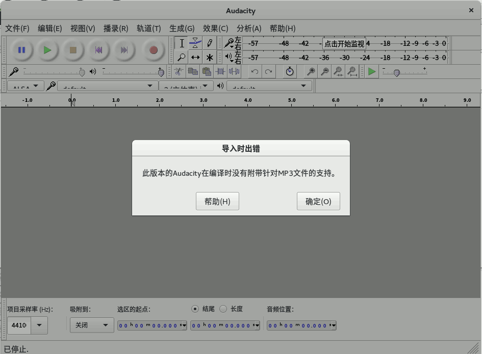The height and width of the screenshot is (354, 482).
Task: Open the 吸附到 snap-to dropdown
Action: click(92, 325)
